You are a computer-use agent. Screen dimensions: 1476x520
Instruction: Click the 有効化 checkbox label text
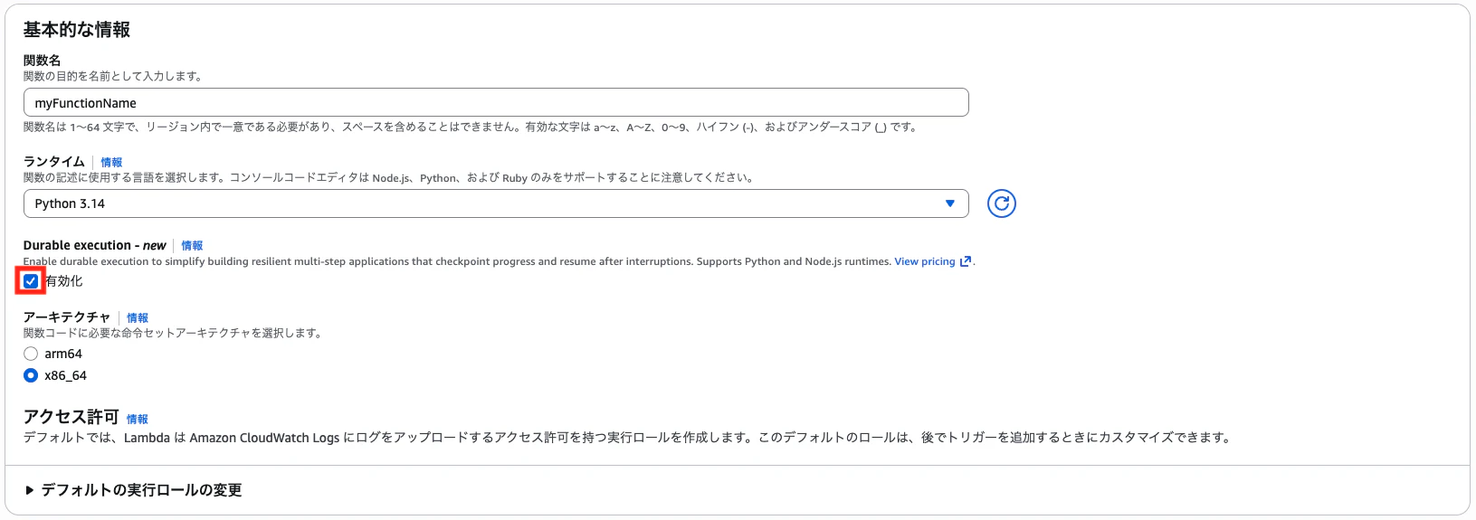click(x=64, y=281)
